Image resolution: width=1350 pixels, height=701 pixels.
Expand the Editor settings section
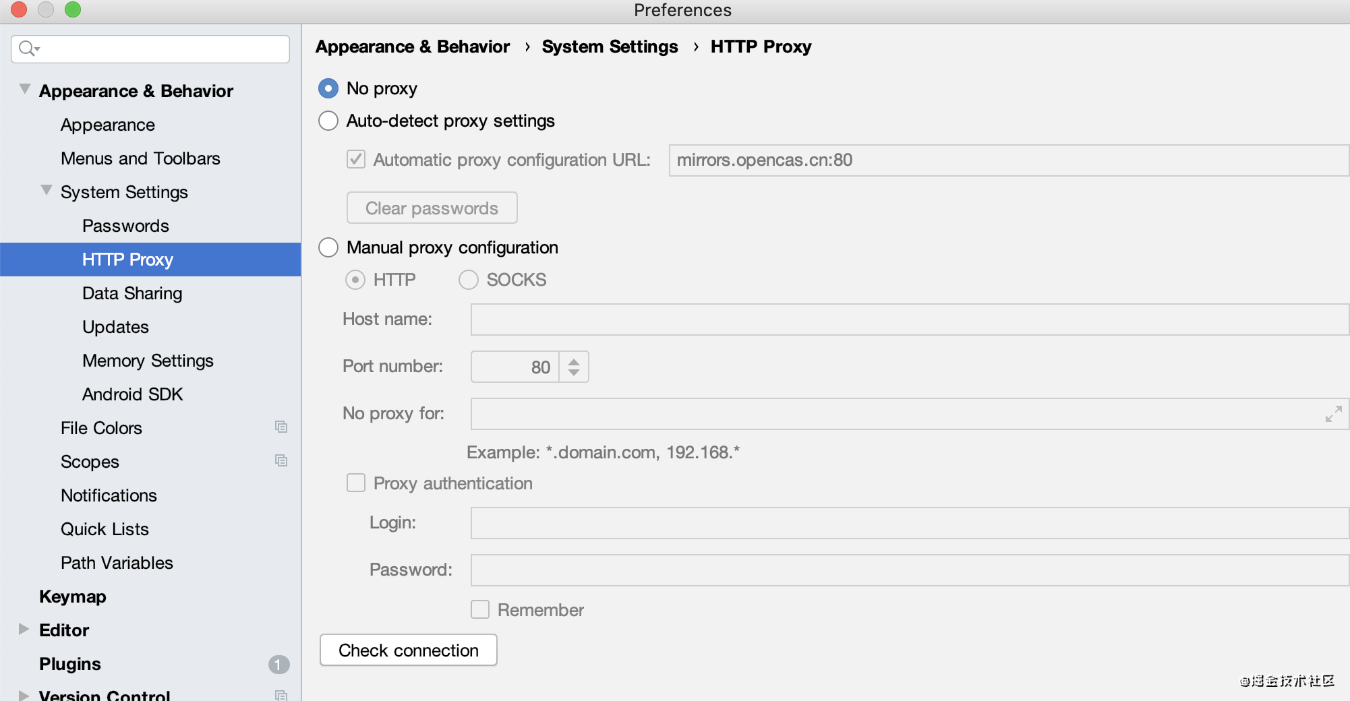pyautogui.click(x=24, y=630)
